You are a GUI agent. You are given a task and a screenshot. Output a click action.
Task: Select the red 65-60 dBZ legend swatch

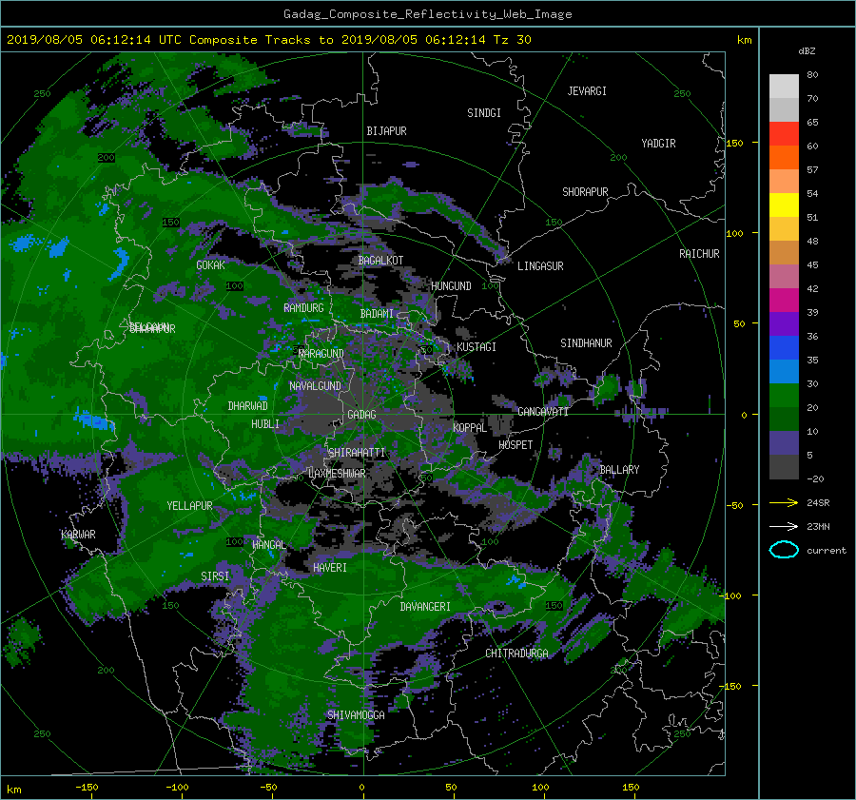(x=784, y=134)
